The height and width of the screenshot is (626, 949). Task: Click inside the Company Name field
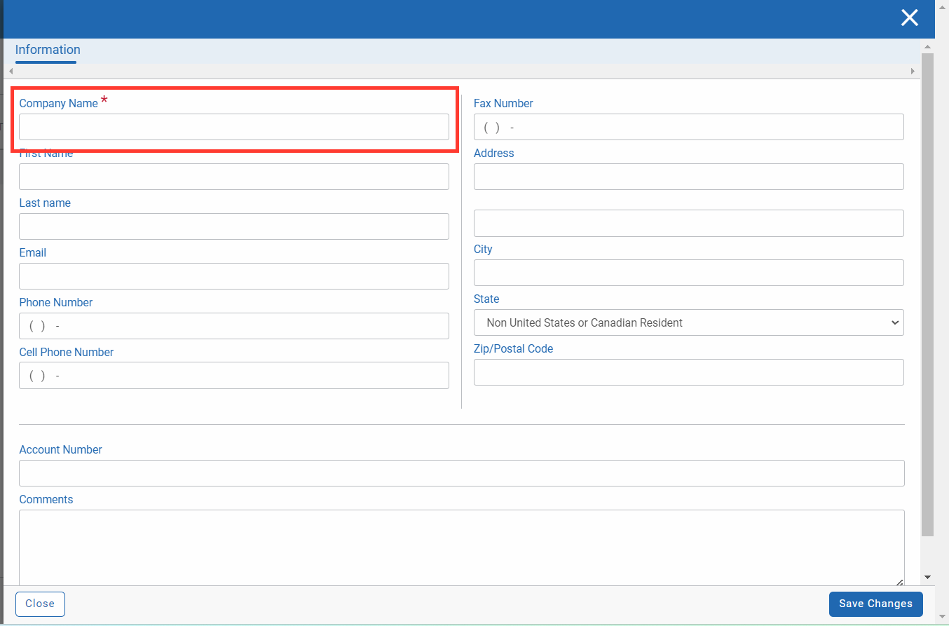[233, 127]
